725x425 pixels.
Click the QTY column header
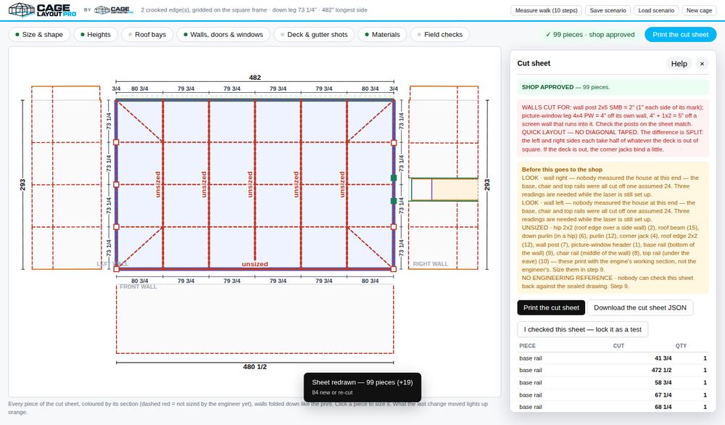click(x=681, y=345)
